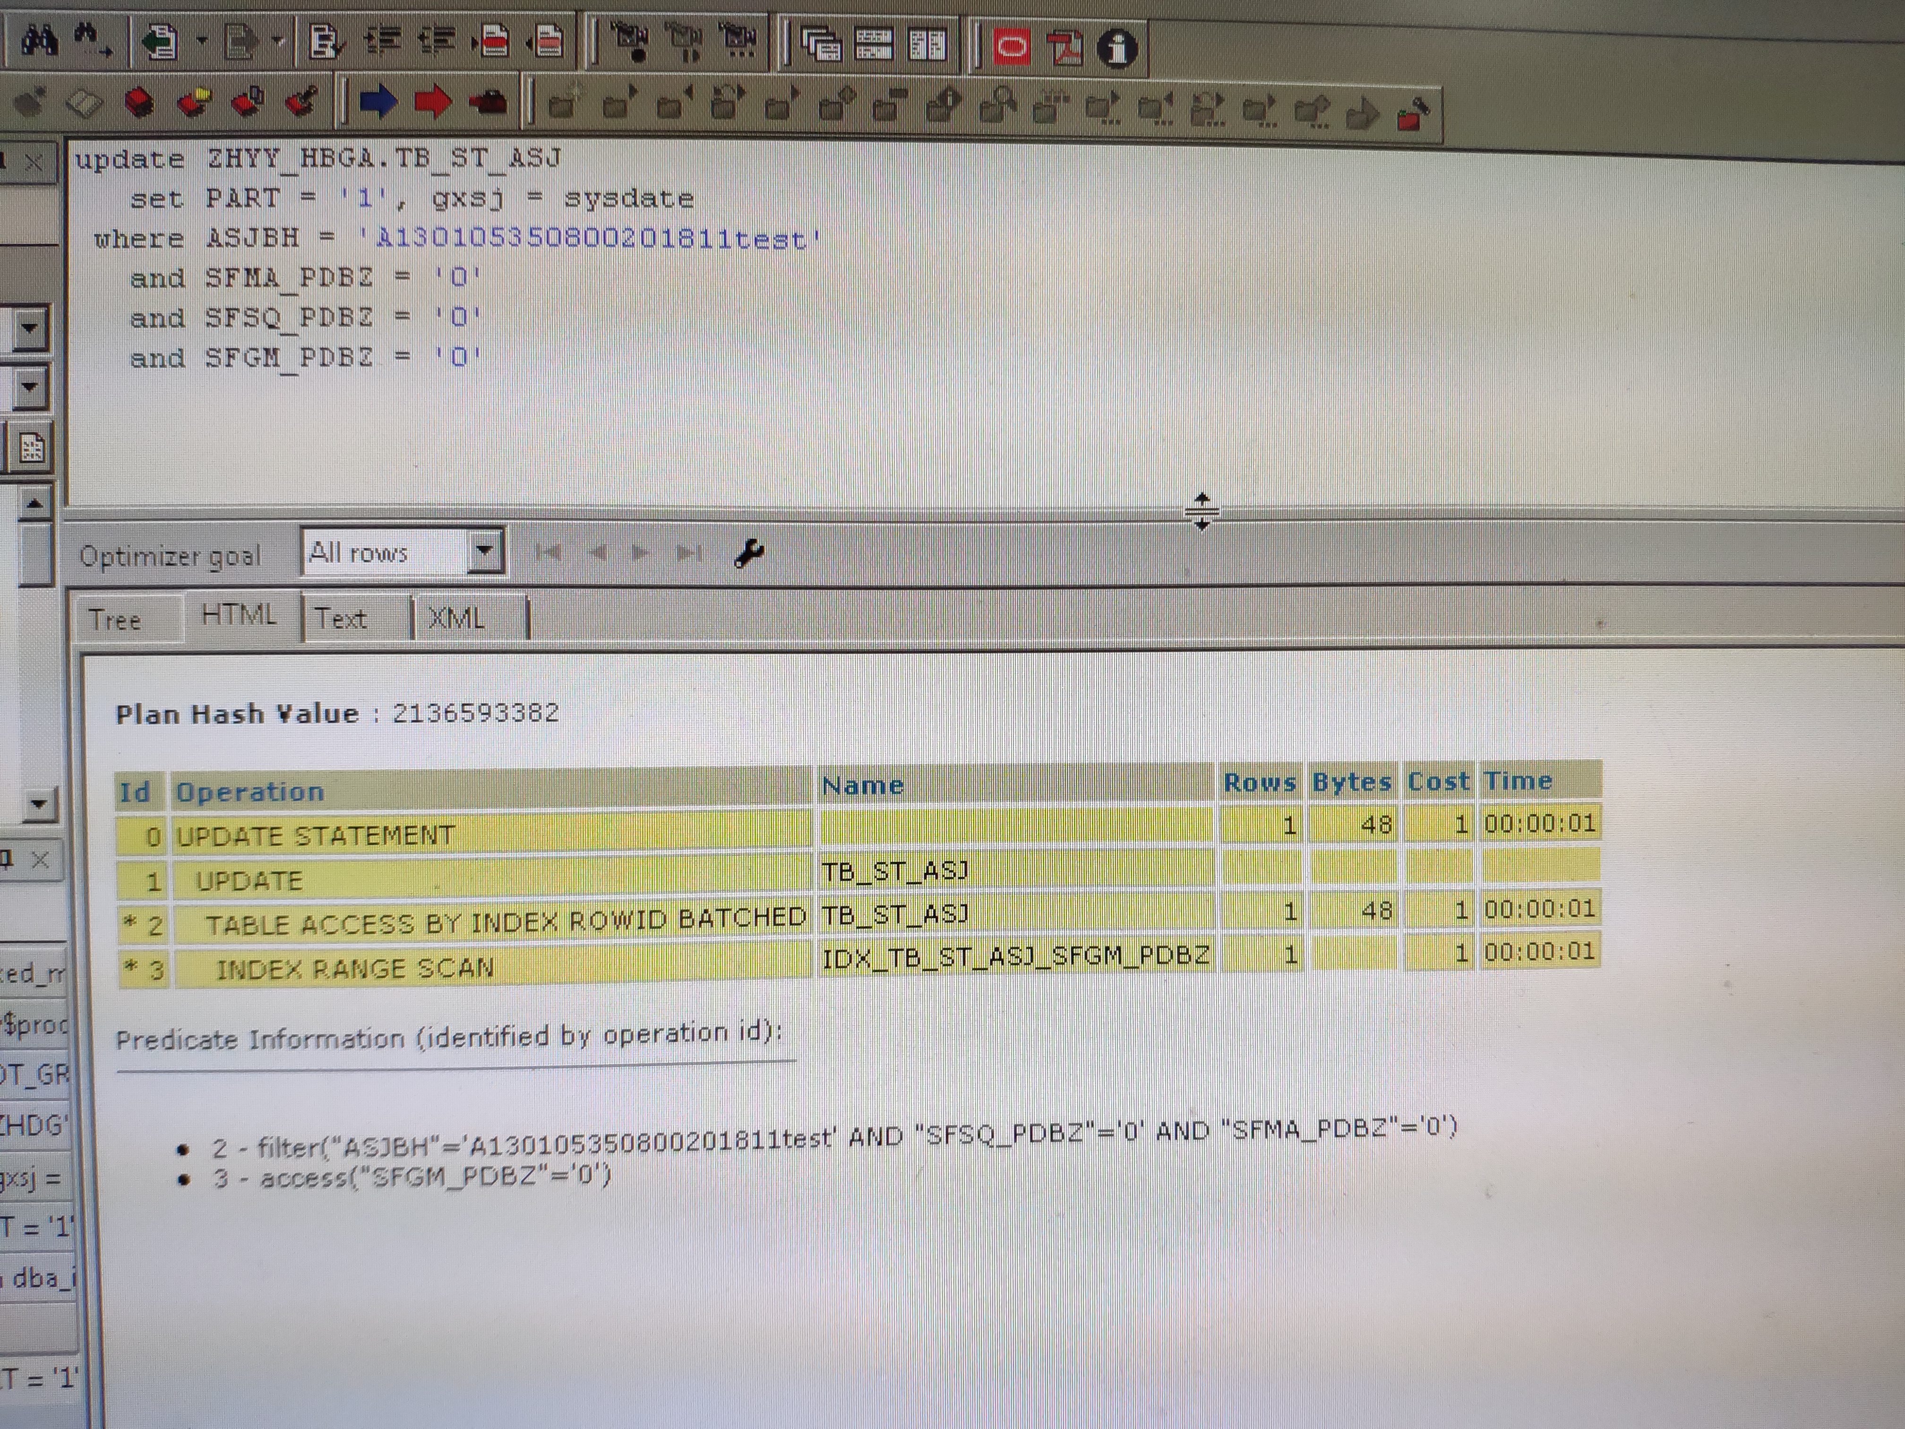
Task: Click the left panel scroll up arrow
Action: pos(34,503)
